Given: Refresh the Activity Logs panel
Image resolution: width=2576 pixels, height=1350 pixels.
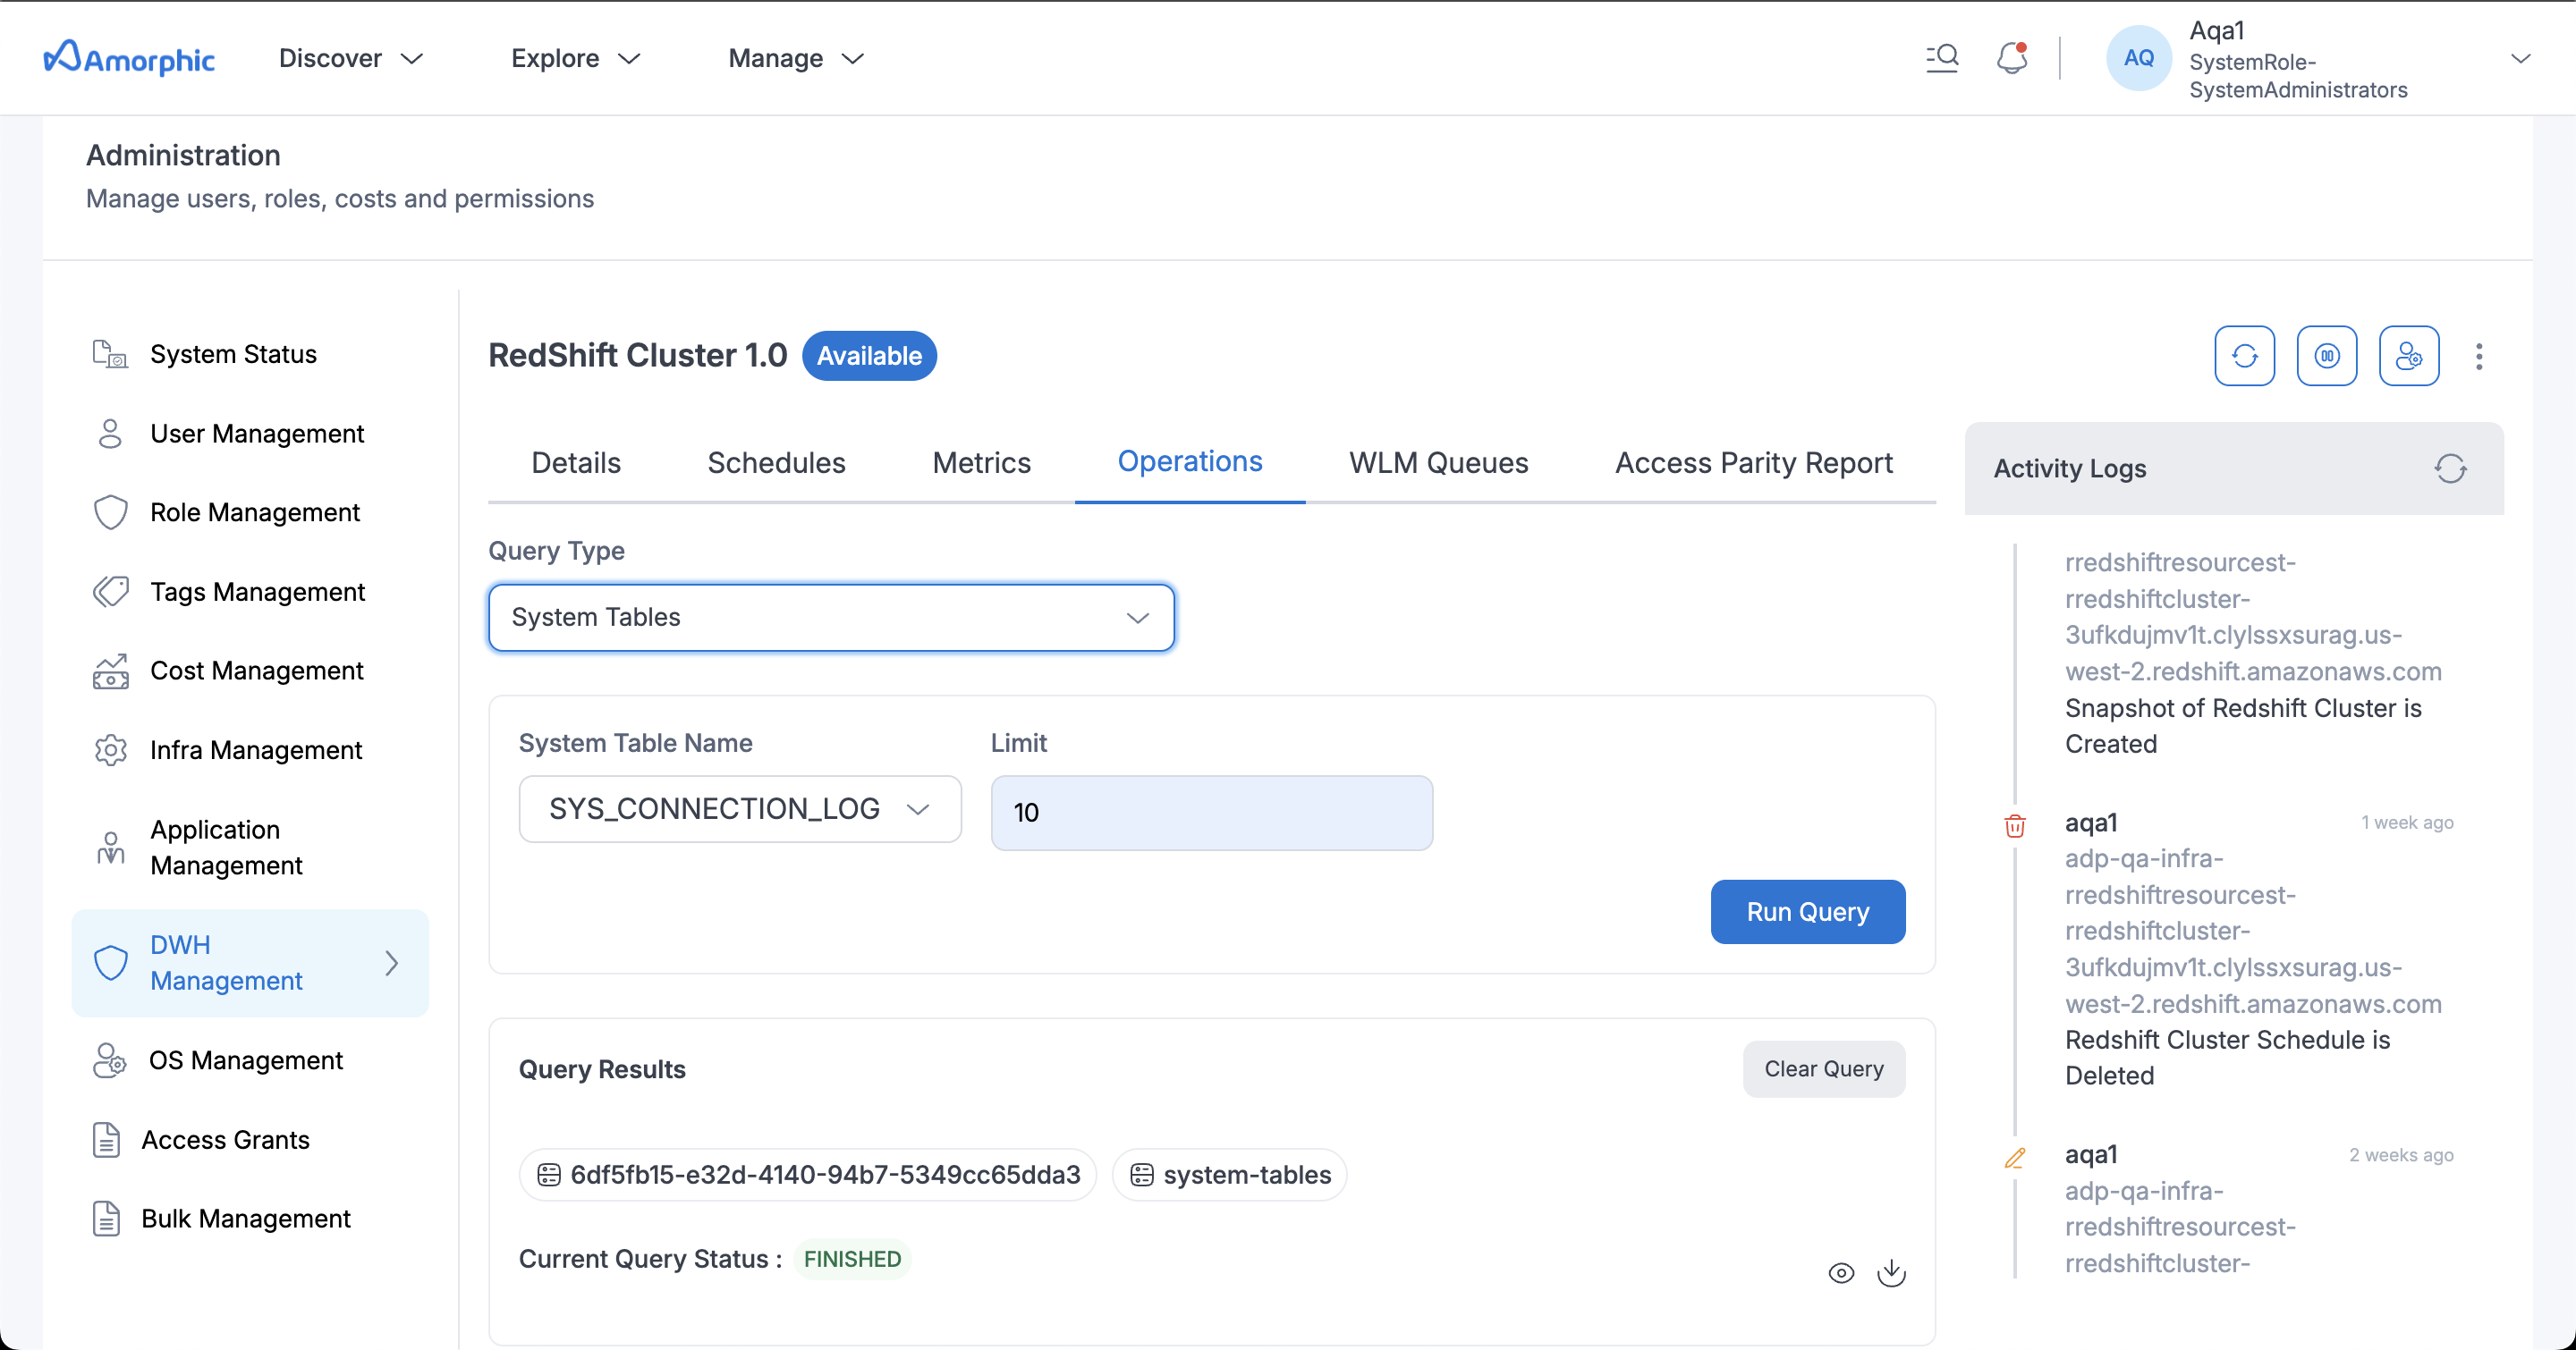Looking at the screenshot, I should [x=2450, y=468].
